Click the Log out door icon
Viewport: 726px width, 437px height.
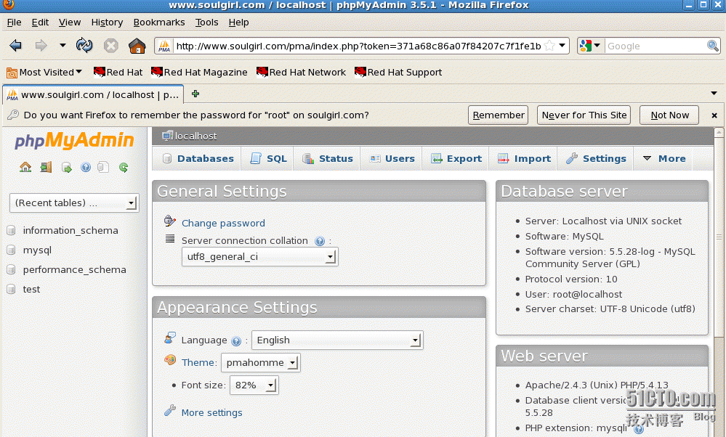click(x=46, y=168)
